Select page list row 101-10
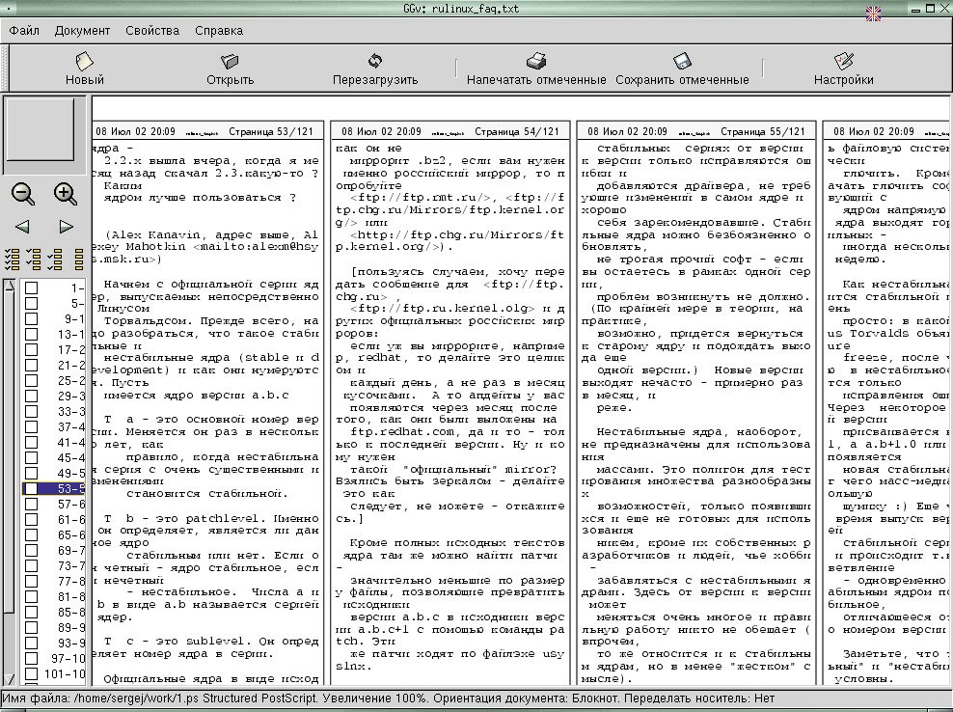953x712 pixels. click(x=53, y=673)
